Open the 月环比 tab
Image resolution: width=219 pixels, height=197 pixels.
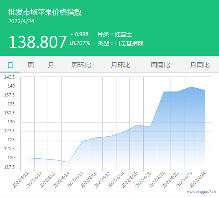coord(121,65)
